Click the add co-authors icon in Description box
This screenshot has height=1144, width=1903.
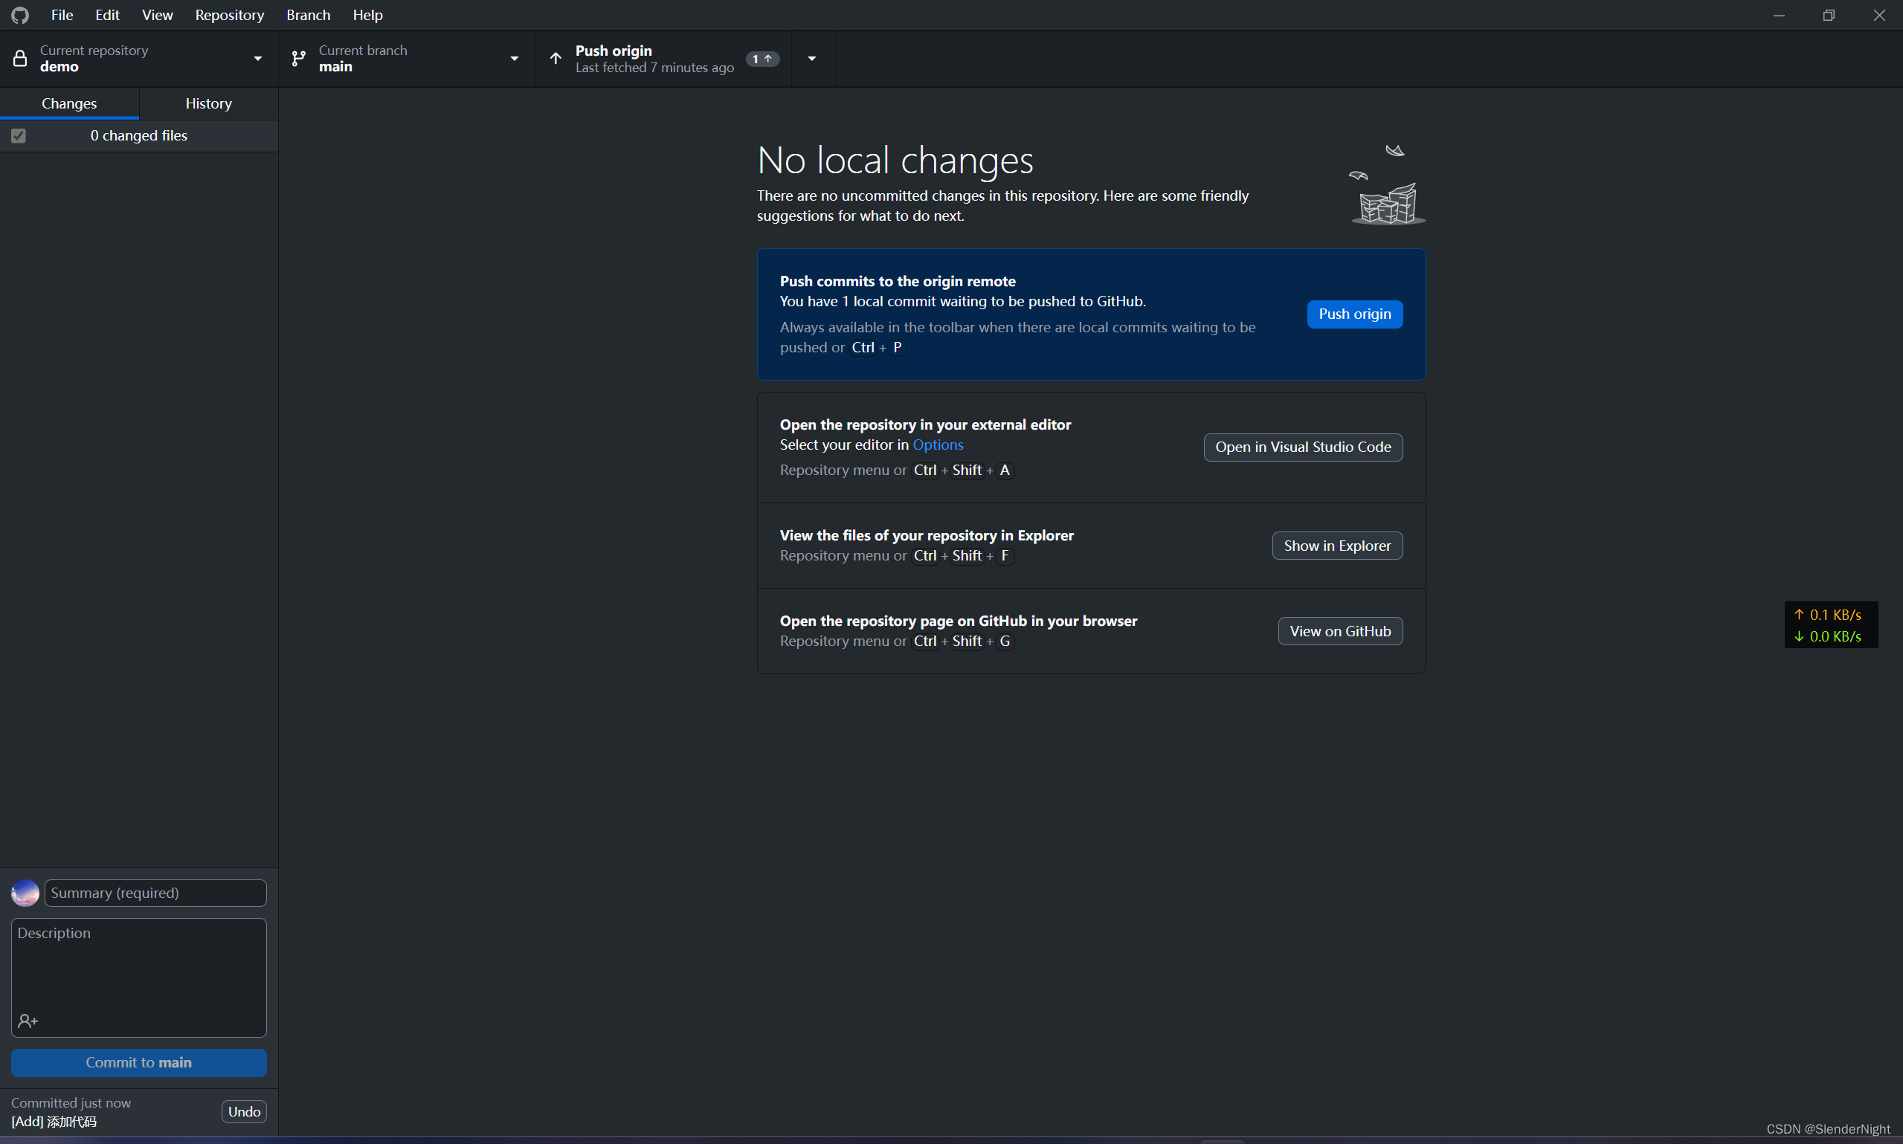pyautogui.click(x=28, y=1021)
